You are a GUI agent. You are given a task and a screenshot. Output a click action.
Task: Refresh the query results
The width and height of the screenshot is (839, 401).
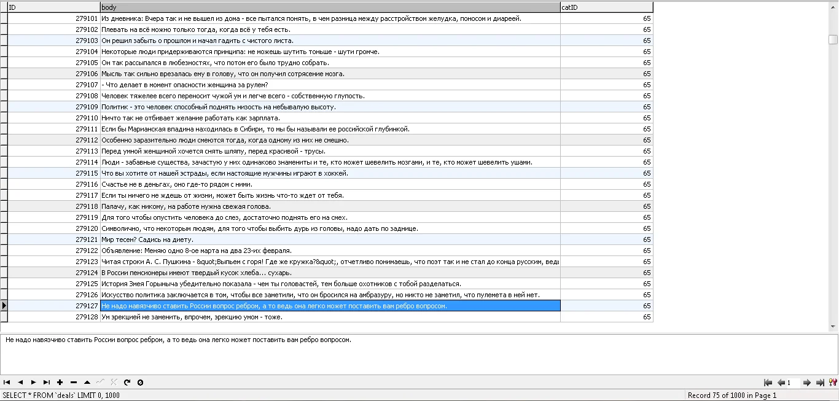click(x=127, y=382)
